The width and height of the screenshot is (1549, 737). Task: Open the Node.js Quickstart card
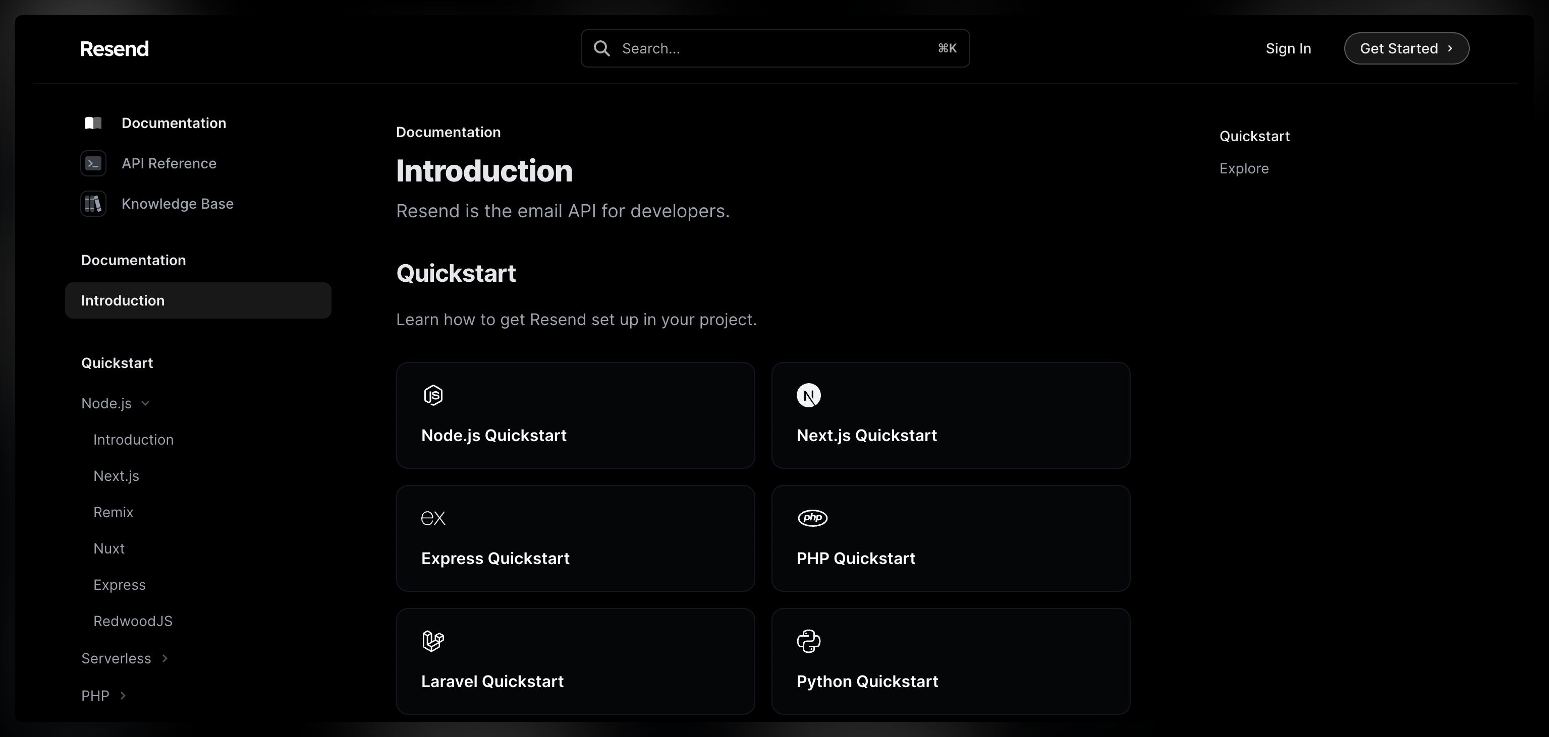[576, 415]
